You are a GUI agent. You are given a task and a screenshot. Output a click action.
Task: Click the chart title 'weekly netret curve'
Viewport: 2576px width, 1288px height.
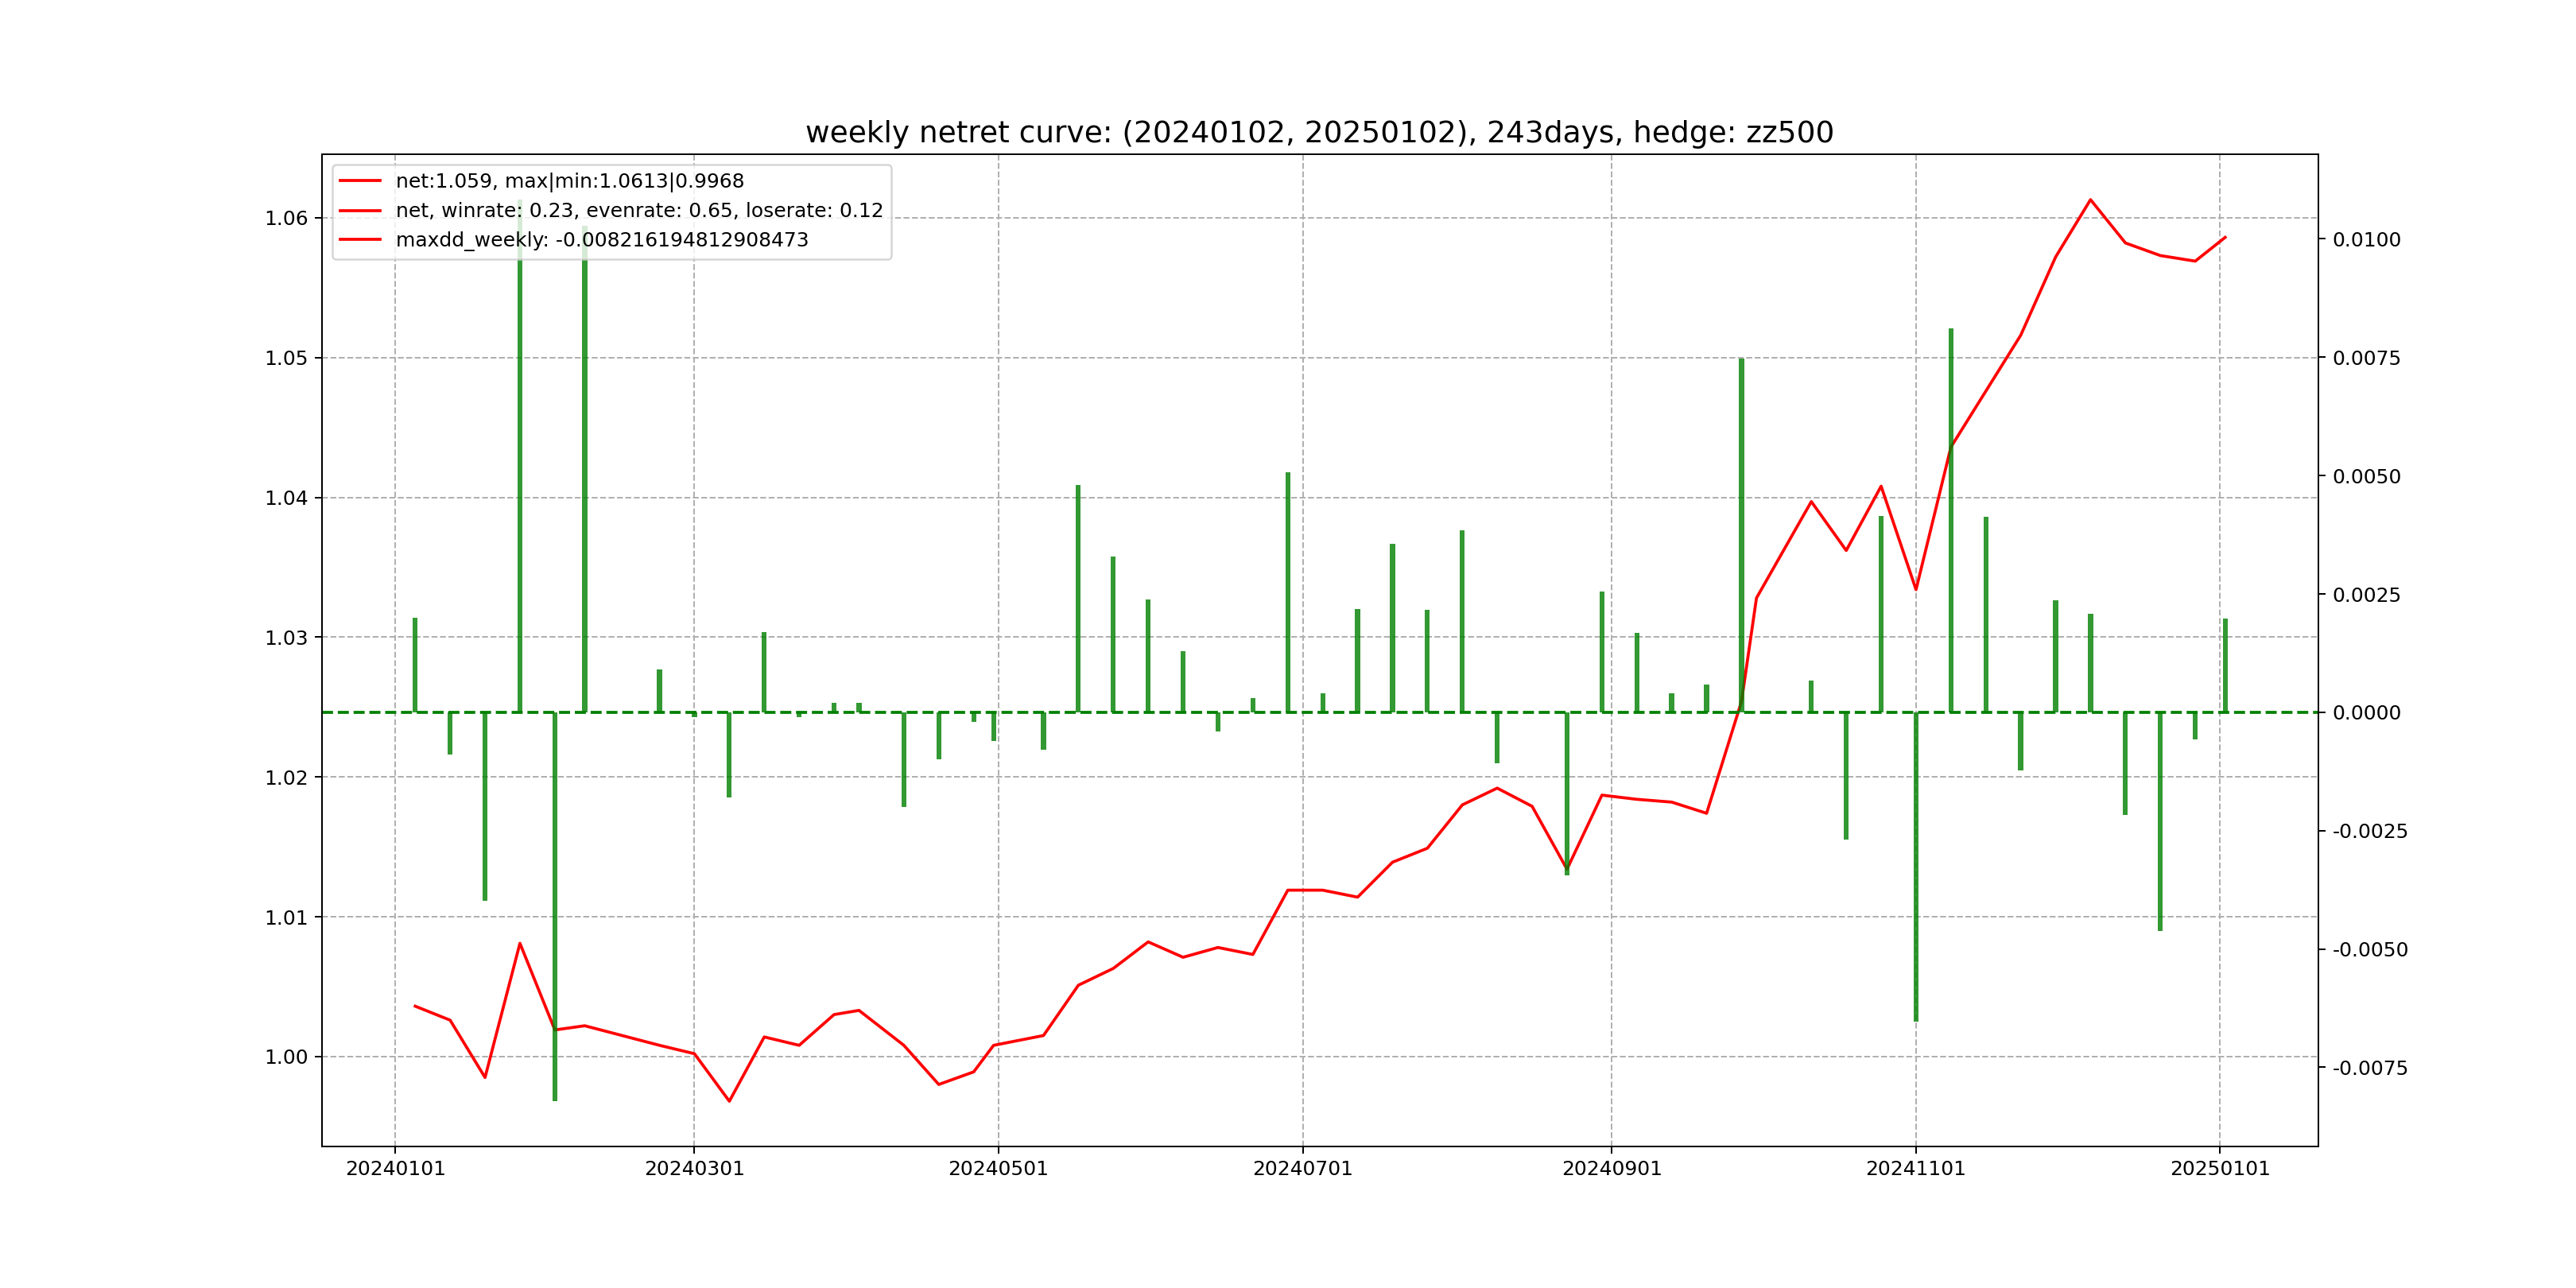(1319, 132)
